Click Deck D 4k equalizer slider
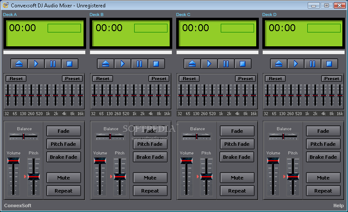Screen dimensions: 348x212 tap(324, 95)
